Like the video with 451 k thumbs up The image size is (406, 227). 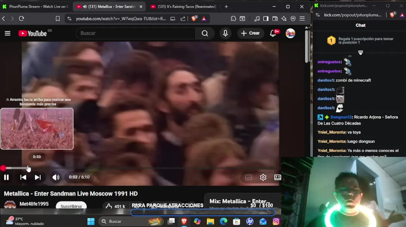pos(115,206)
